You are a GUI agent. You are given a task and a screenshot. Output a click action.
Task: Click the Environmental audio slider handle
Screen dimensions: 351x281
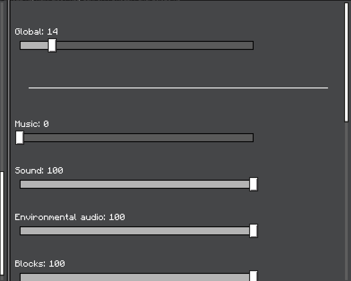coord(253,231)
